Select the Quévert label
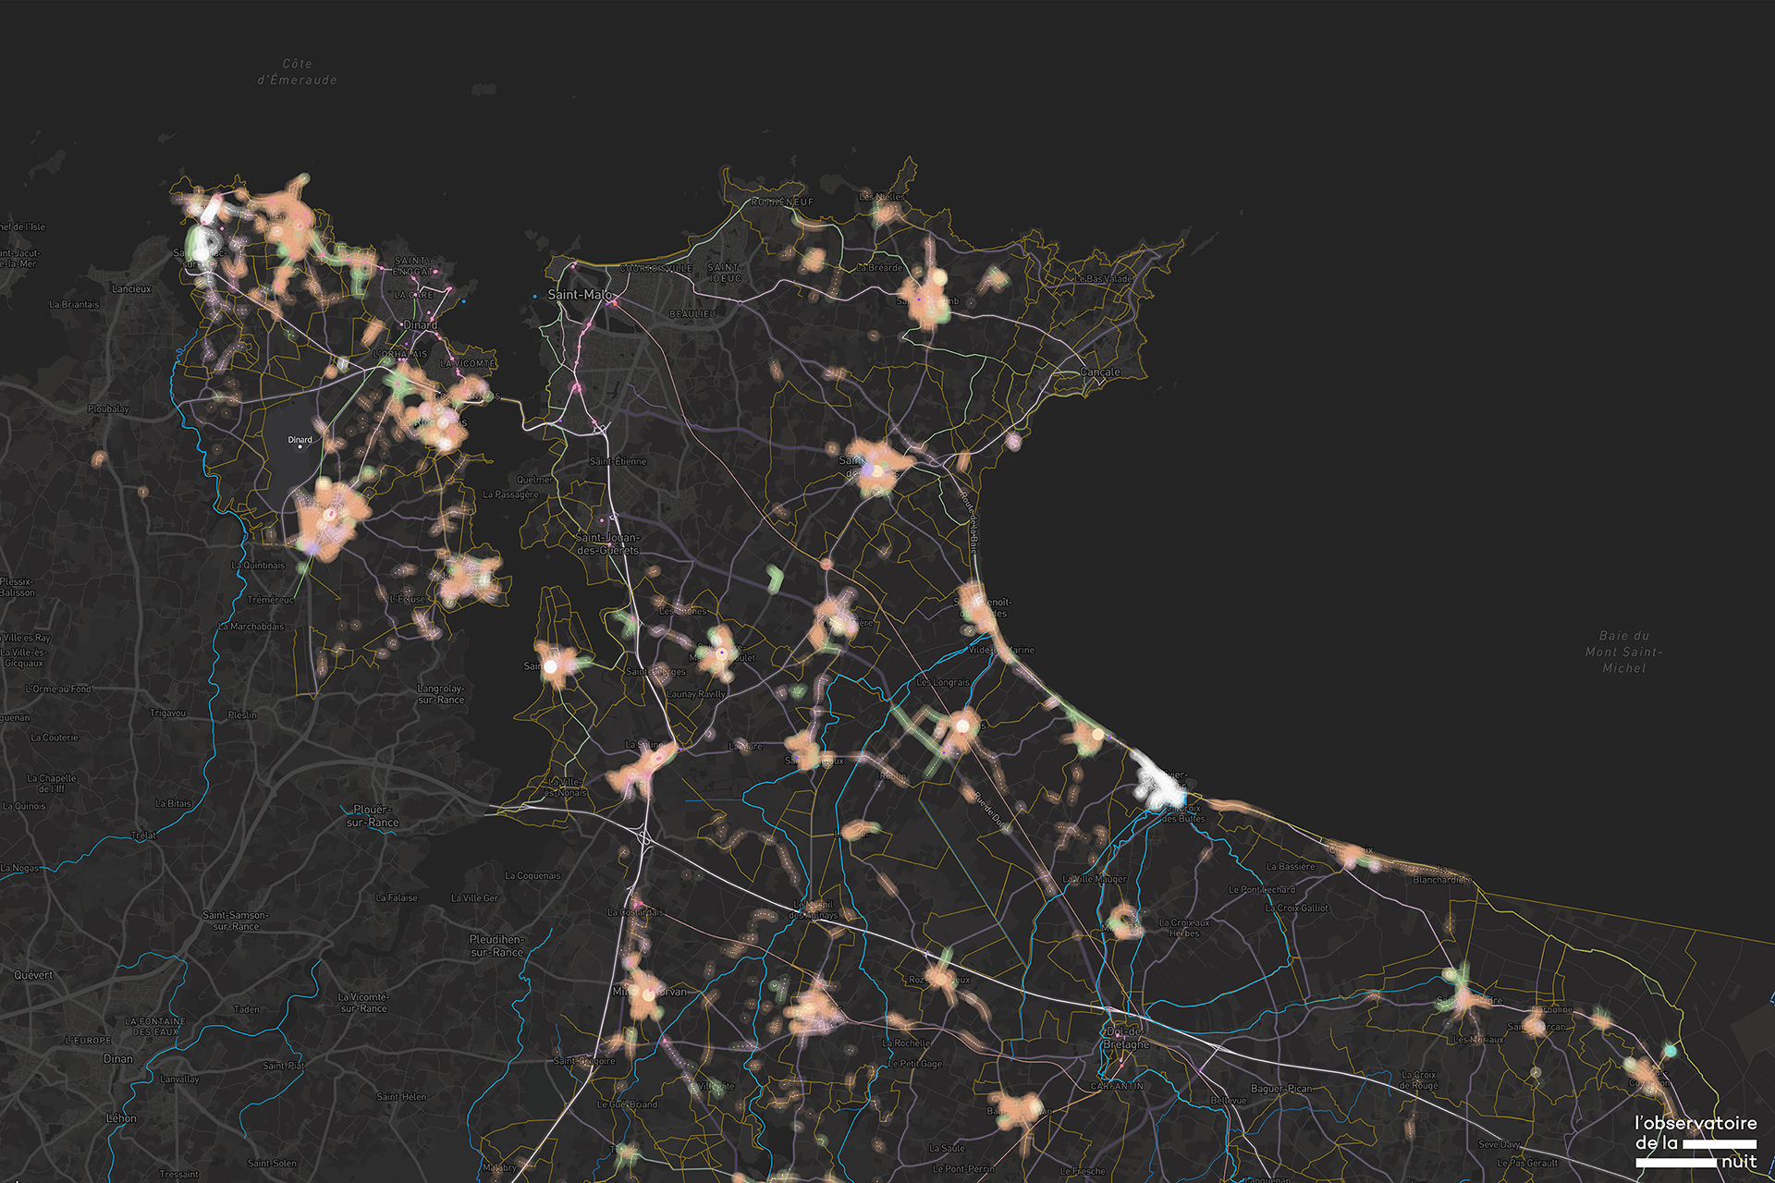1775x1183 pixels. [x=33, y=975]
